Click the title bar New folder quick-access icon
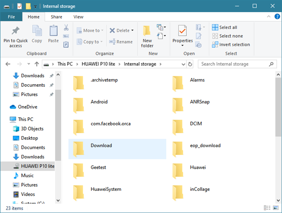282x213 pixels. (x=28, y=6)
